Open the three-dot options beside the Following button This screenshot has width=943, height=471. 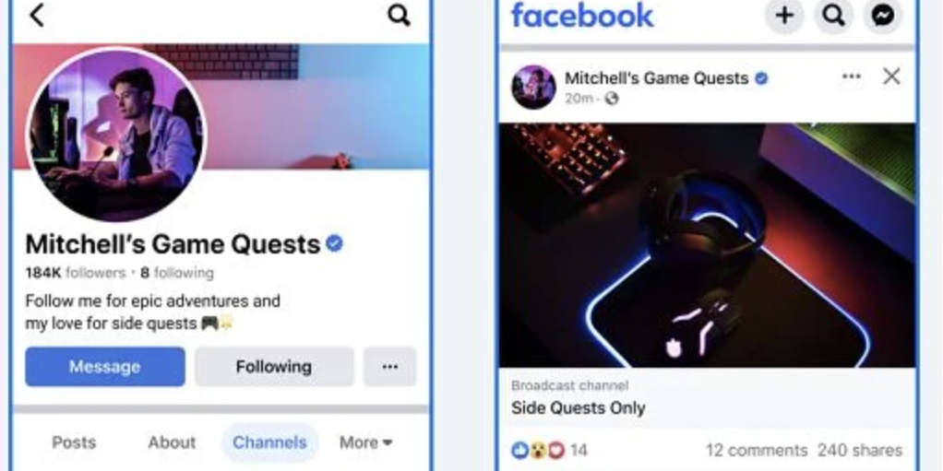click(x=389, y=367)
